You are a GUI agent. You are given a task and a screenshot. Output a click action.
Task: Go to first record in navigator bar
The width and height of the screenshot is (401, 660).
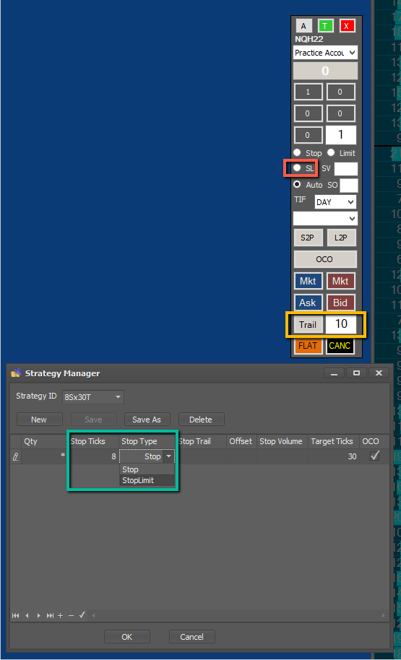coord(16,615)
